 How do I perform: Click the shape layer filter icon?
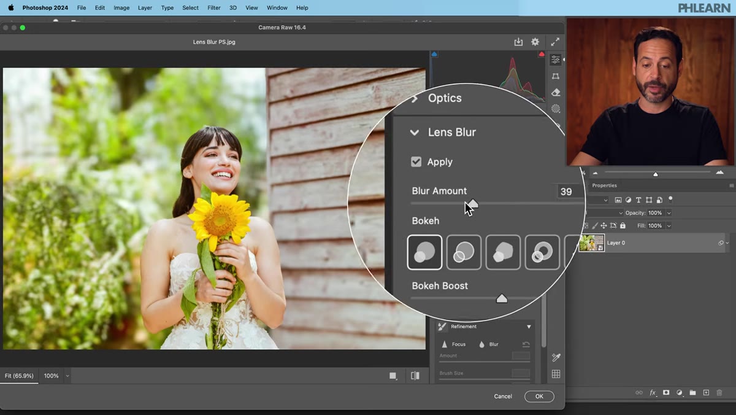point(649,200)
